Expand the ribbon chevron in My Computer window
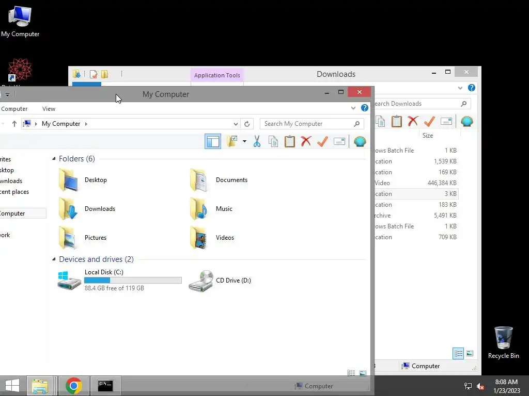529x396 pixels. 353,108
